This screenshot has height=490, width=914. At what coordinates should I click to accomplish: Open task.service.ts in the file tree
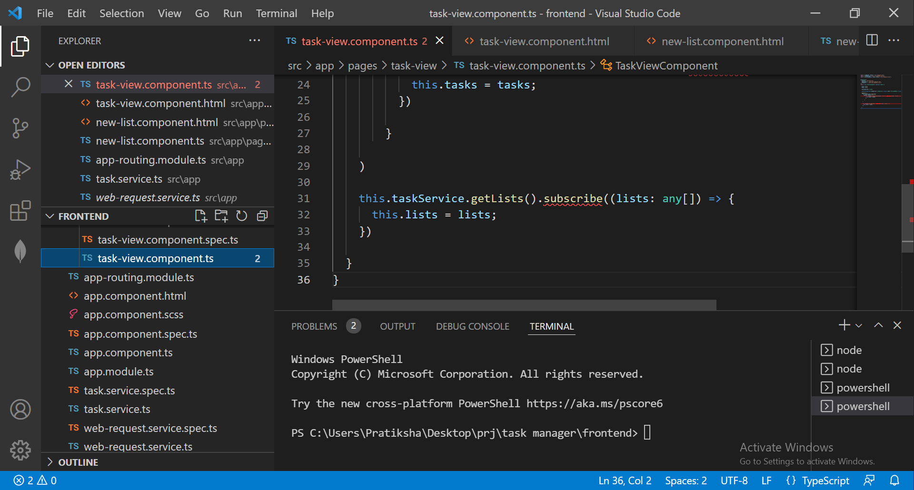(x=117, y=409)
